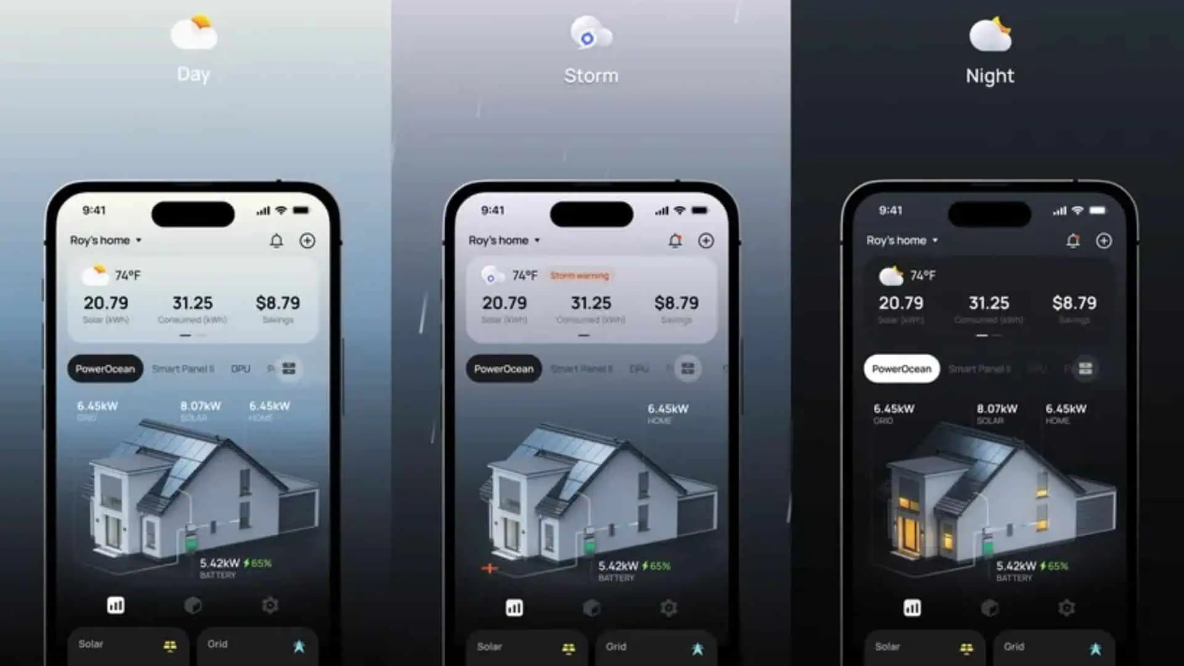Click the grid layout toggle icon
Viewport: 1184px width, 666px height.
289,368
